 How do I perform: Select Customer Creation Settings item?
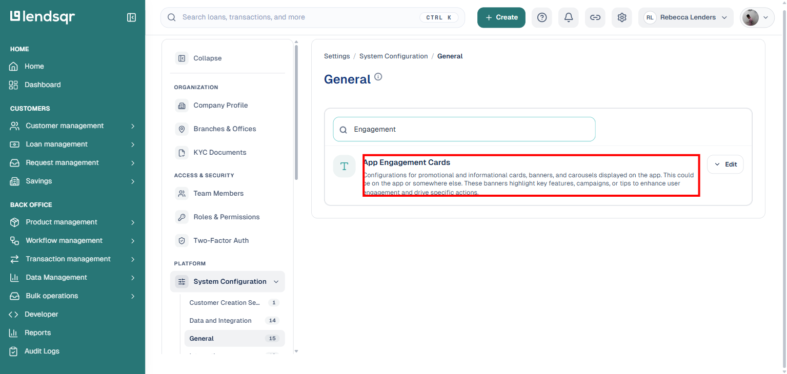click(x=234, y=303)
